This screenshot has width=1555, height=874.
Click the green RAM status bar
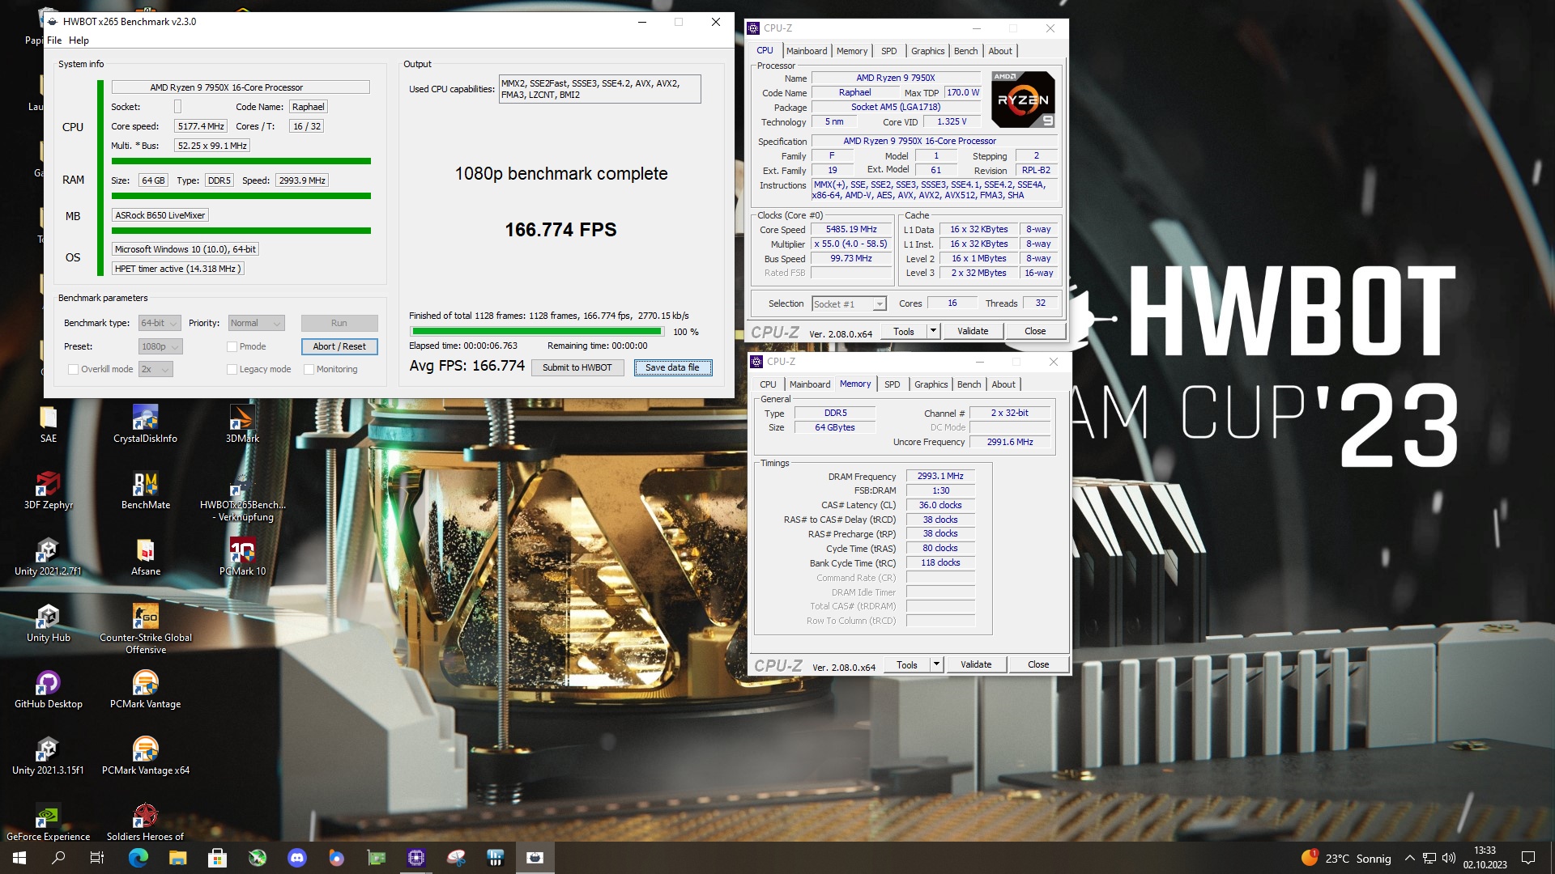(x=241, y=196)
